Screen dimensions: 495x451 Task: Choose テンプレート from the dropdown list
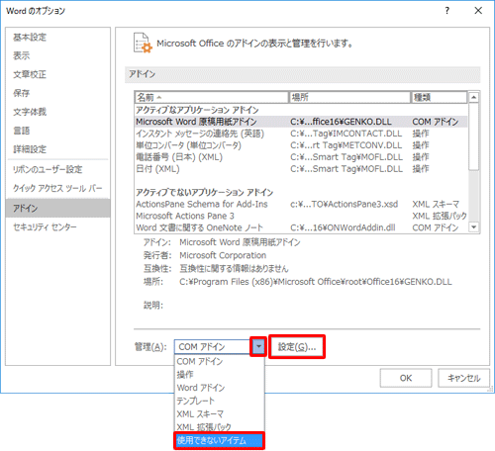(220, 401)
